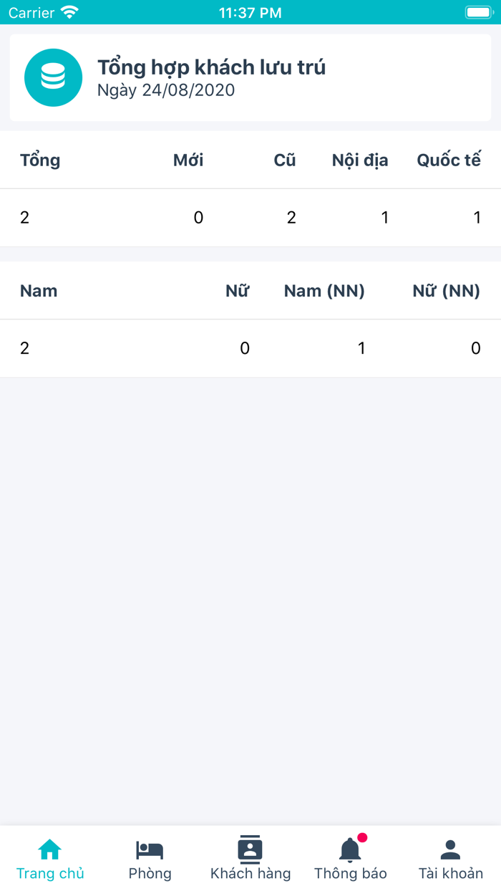This screenshot has height=891, width=501.
Task: Tap the Nam (NN) column header
Action: click(324, 291)
